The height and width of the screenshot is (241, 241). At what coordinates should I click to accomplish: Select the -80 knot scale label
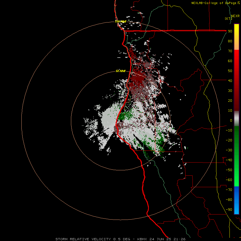tap(229, 200)
